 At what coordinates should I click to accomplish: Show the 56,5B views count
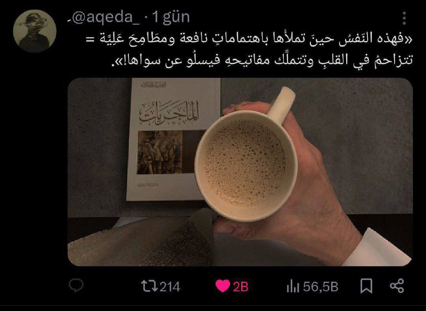click(x=321, y=287)
